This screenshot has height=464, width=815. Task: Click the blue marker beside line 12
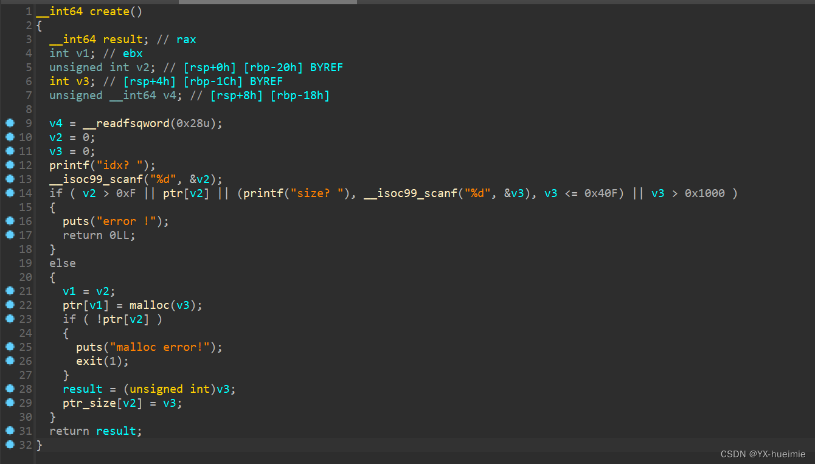click(9, 165)
